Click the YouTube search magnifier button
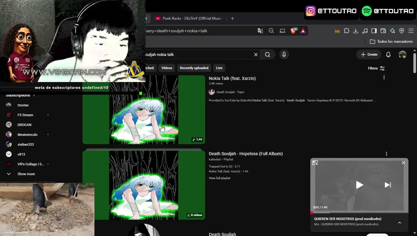This screenshot has height=236, width=417. [268, 55]
